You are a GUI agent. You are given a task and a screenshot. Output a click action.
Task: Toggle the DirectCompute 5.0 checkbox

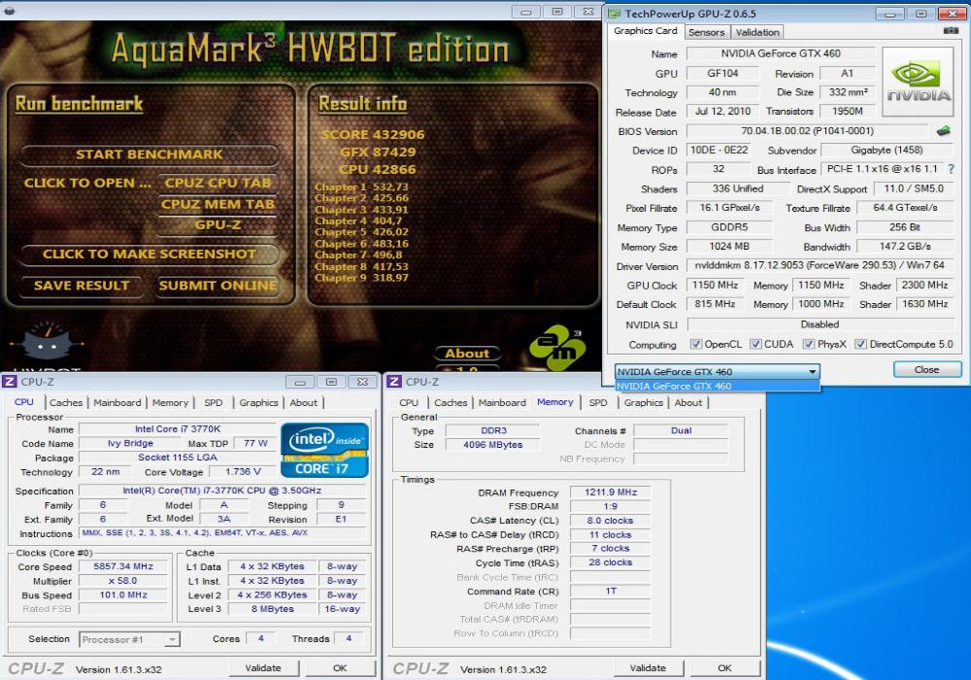(860, 344)
